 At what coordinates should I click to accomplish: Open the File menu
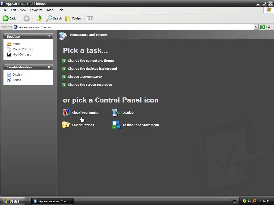click(5, 10)
